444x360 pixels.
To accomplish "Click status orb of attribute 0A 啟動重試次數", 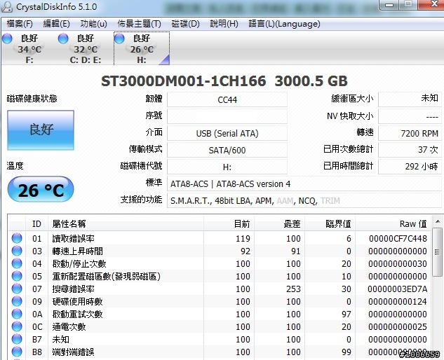I will [17, 314].
